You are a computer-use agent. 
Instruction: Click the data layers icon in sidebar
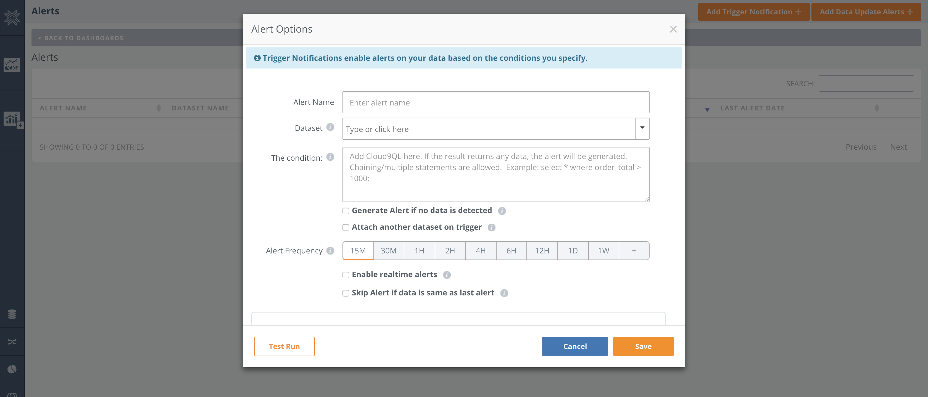coord(12,314)
